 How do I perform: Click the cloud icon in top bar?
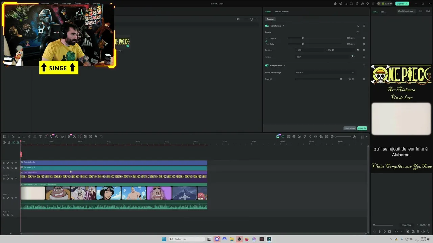click(362, 4)
